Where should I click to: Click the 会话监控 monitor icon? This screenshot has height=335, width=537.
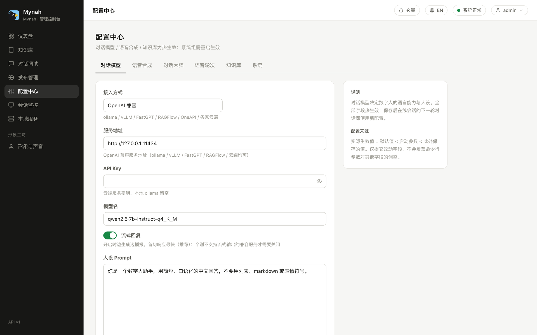tap(11, 105)
